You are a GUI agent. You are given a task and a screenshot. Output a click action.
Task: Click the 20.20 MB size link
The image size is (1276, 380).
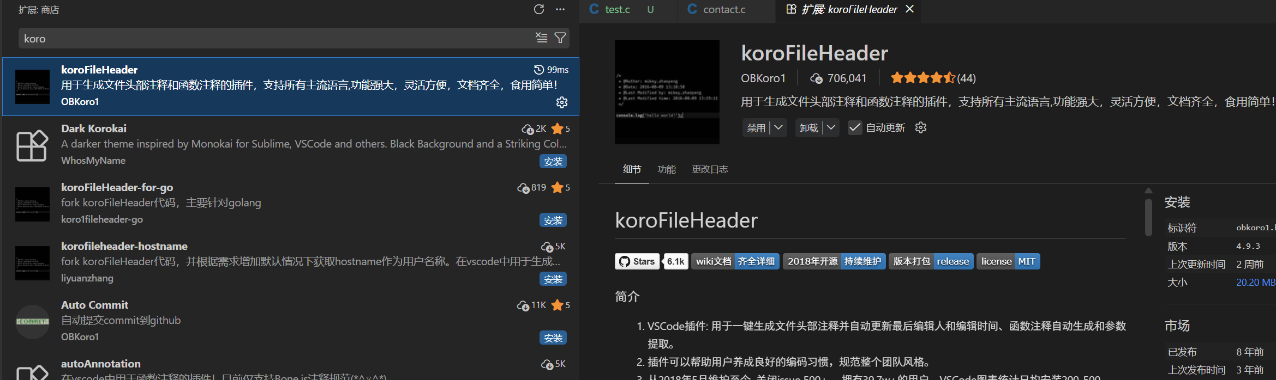1255,283
